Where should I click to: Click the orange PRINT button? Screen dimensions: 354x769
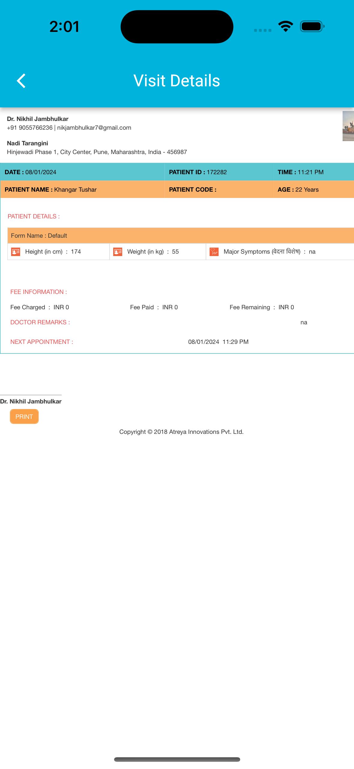(24, 417)
